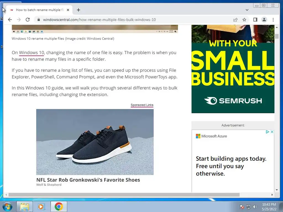
Task: Open a new tab
Action: [x=78, y=10]
